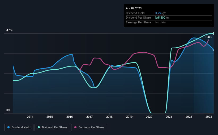Click the 4.0% y-axis label

coord(9,30)
